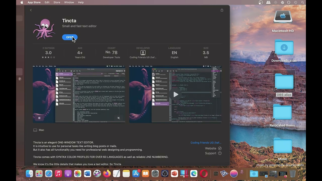Open Launchpad from the Dock
The image size is (322, 181).
[39, 173]
